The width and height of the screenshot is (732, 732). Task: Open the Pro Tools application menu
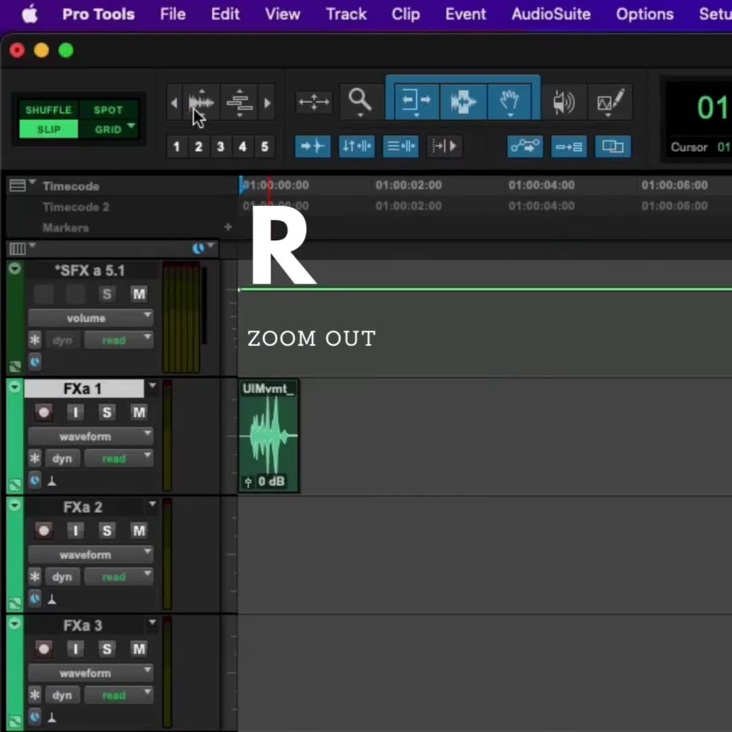98,14
